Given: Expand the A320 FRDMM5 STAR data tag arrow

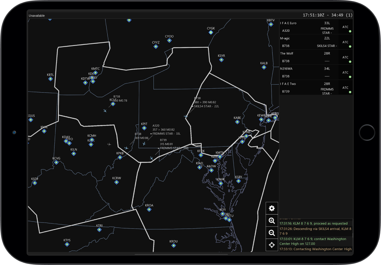Looking at the screenshot, I should click(151, 134).
